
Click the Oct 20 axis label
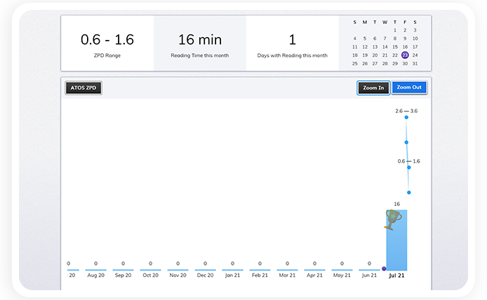(x=150, y=275)
